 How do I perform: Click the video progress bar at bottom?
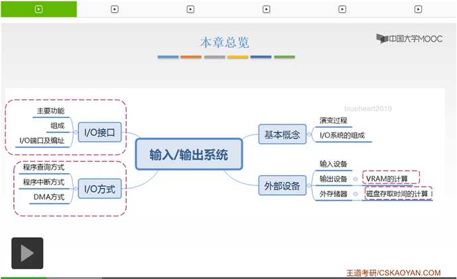click(228, 278)
